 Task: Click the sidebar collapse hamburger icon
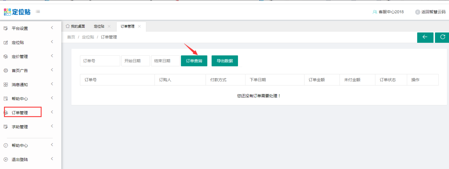tap(38, 12)
